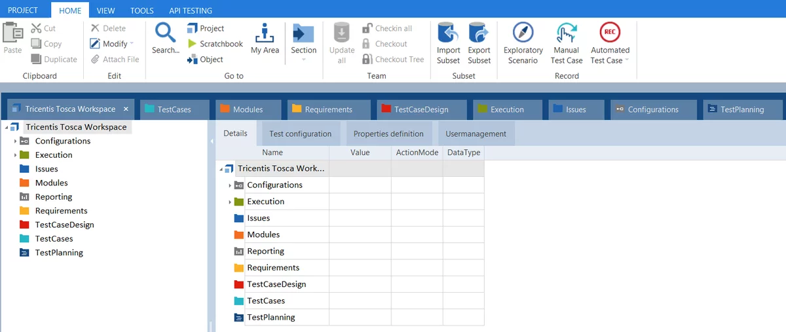
Task: Open the Issues workspace tab
Action: [x=575, y=109]
